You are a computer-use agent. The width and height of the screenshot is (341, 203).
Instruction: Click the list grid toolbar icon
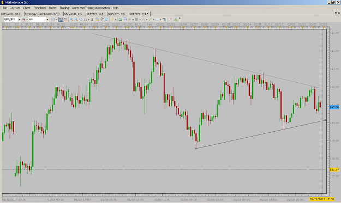click(x=136, y=19)
